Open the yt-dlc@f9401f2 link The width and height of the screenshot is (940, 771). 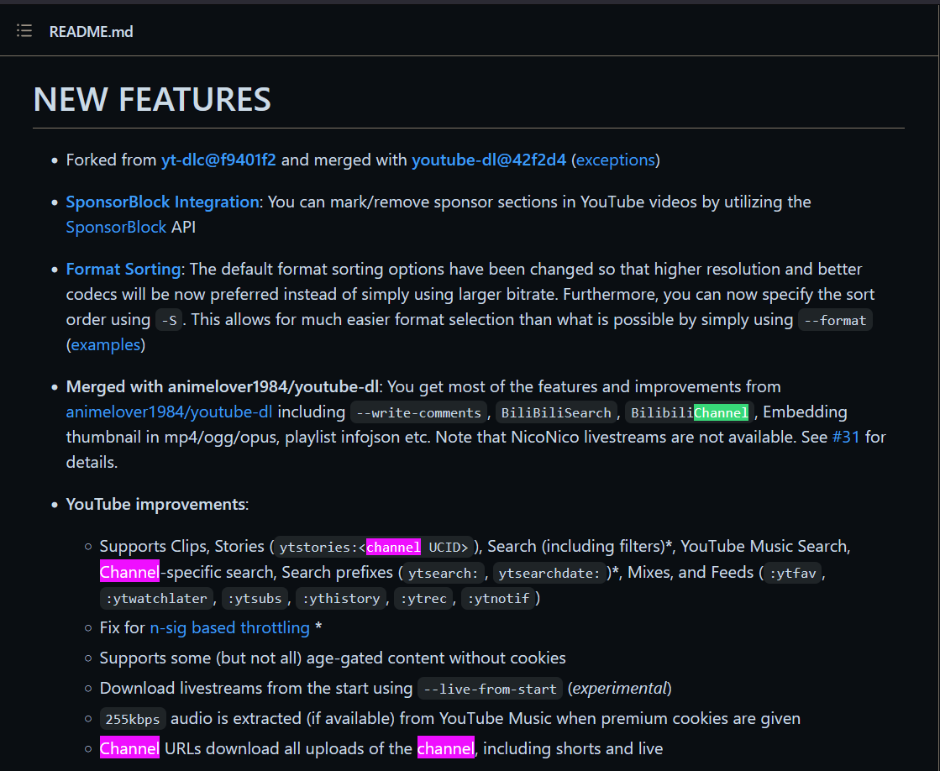218,160
